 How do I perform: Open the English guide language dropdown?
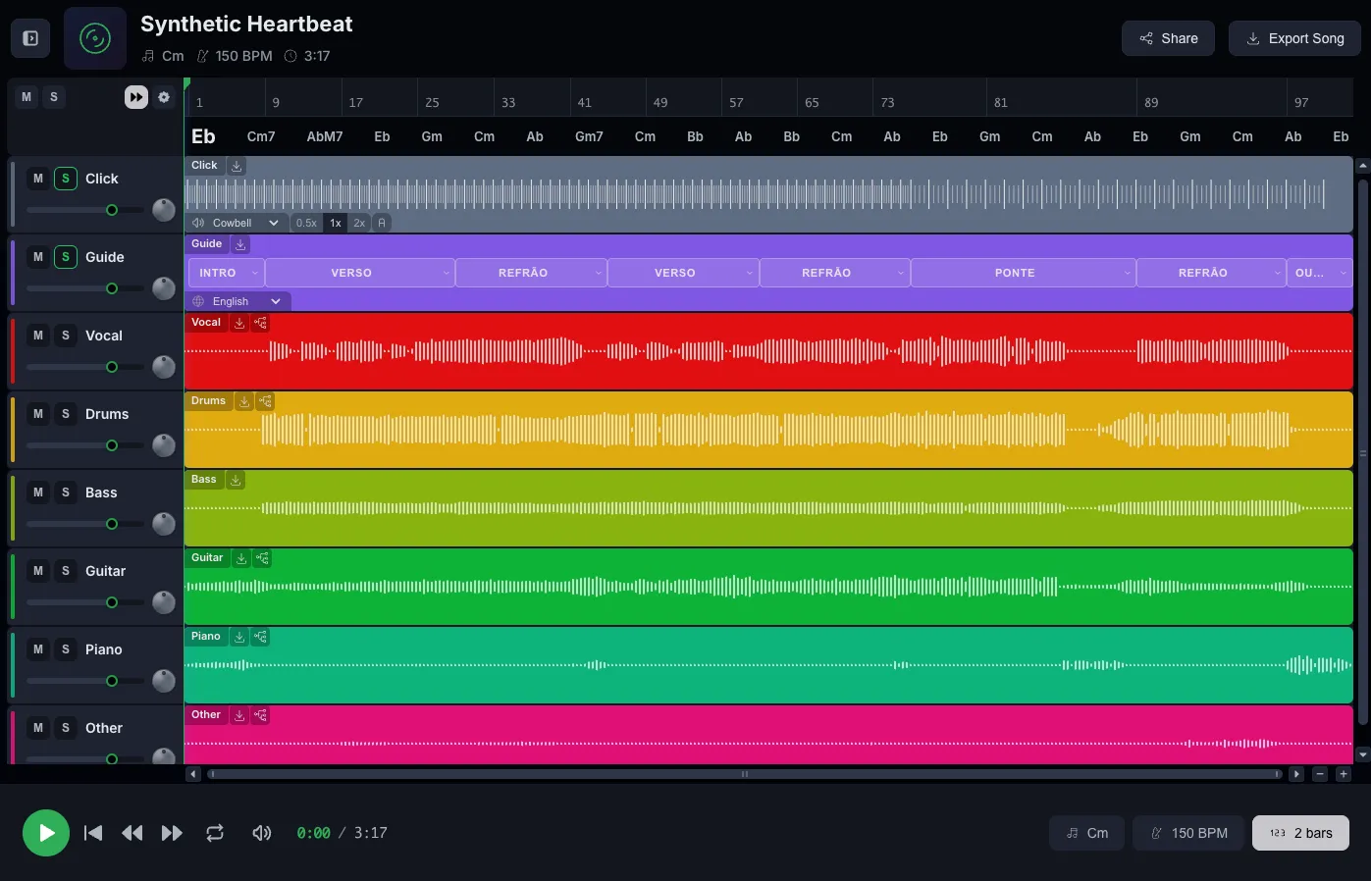(237, 301)
